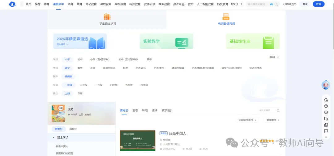Open 人工智能教育 in the top navigation

[205, 4]
